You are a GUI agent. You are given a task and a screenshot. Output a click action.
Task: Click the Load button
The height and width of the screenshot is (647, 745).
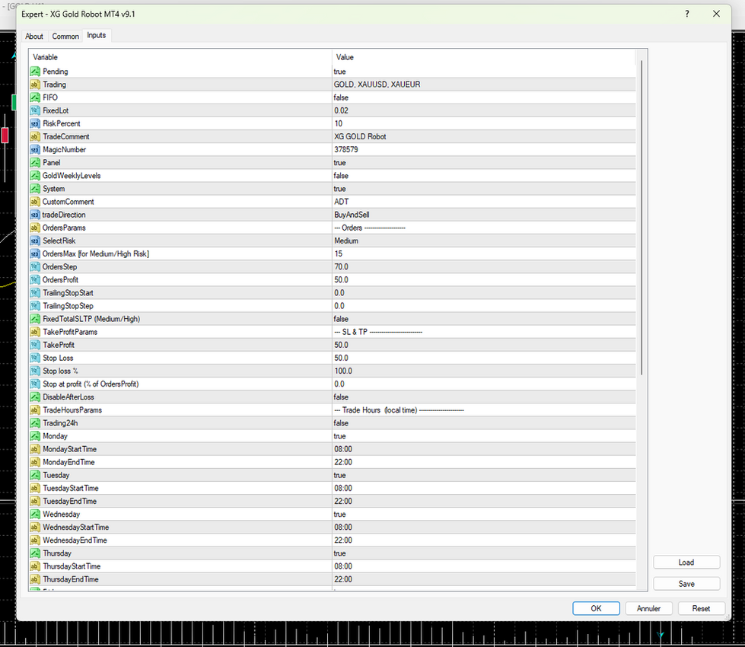686,563
